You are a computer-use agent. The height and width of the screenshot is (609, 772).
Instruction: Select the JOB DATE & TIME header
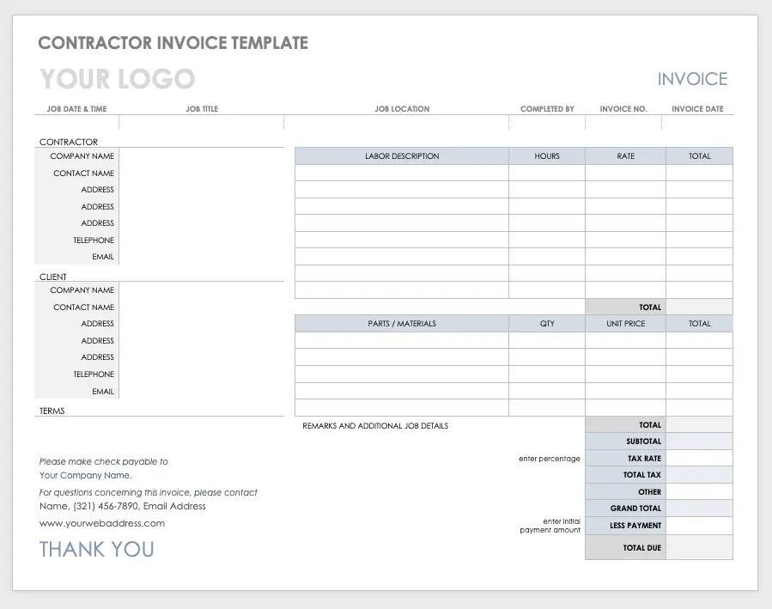76,109
